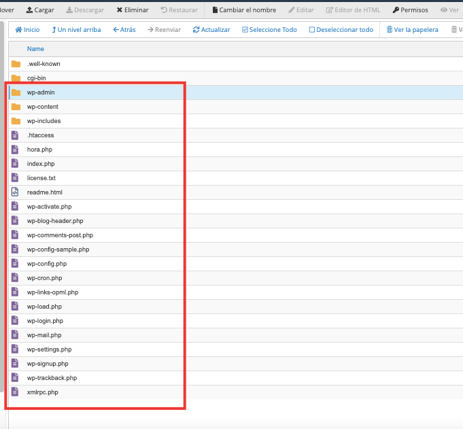Click the wp-admin folder icon
The image size is (463, 429).
16,92
